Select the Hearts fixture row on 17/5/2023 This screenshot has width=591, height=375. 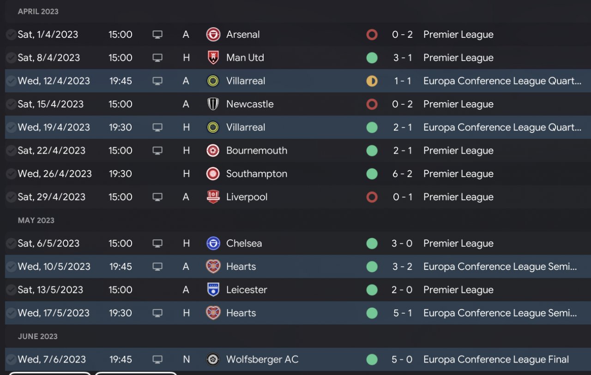tap(295, 313)
